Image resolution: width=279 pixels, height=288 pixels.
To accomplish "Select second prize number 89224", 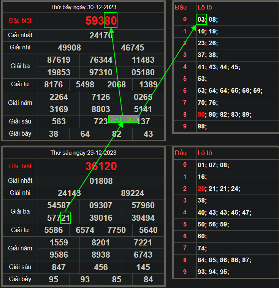I will coord(132,193).
